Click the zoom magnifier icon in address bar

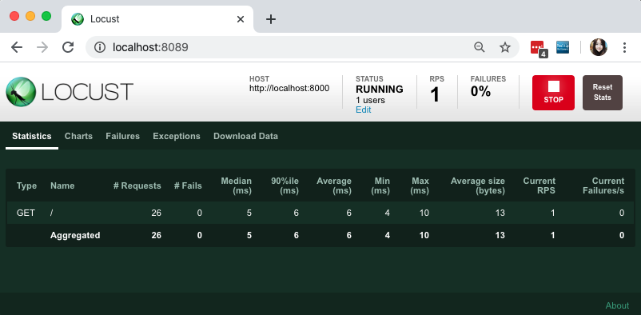(479, 47)
